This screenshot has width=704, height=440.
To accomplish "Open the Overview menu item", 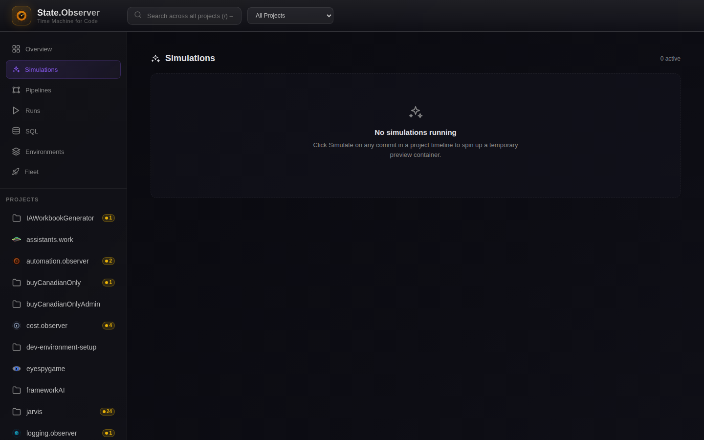I will 63,49.
